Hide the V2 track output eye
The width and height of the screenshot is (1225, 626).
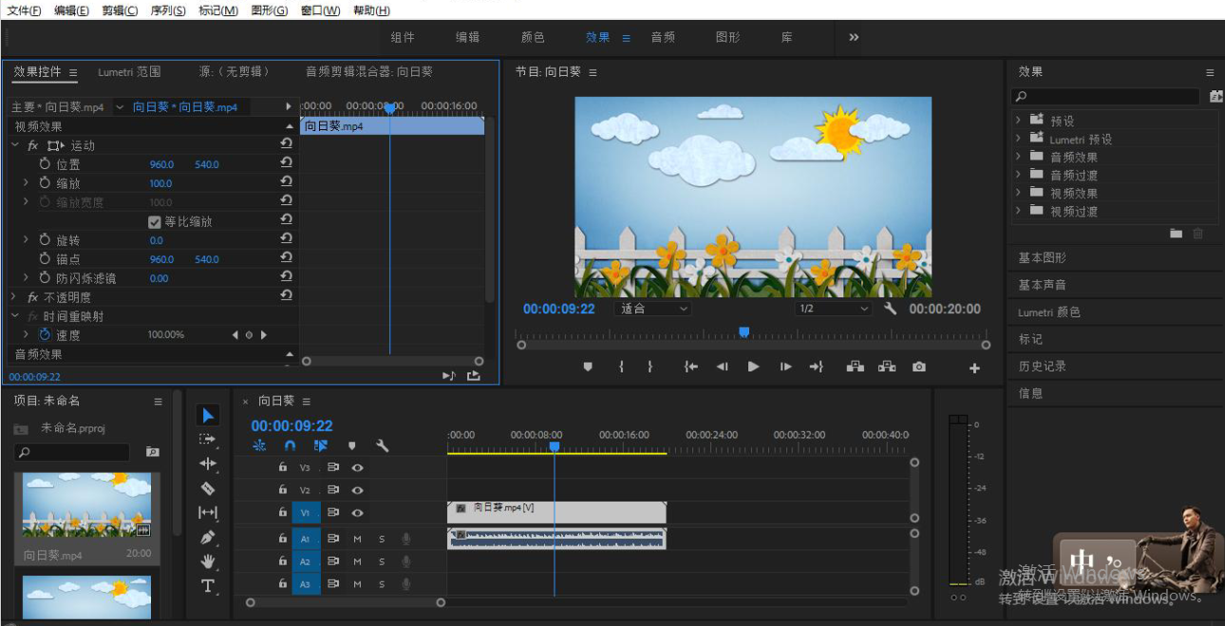coord(357,490)
